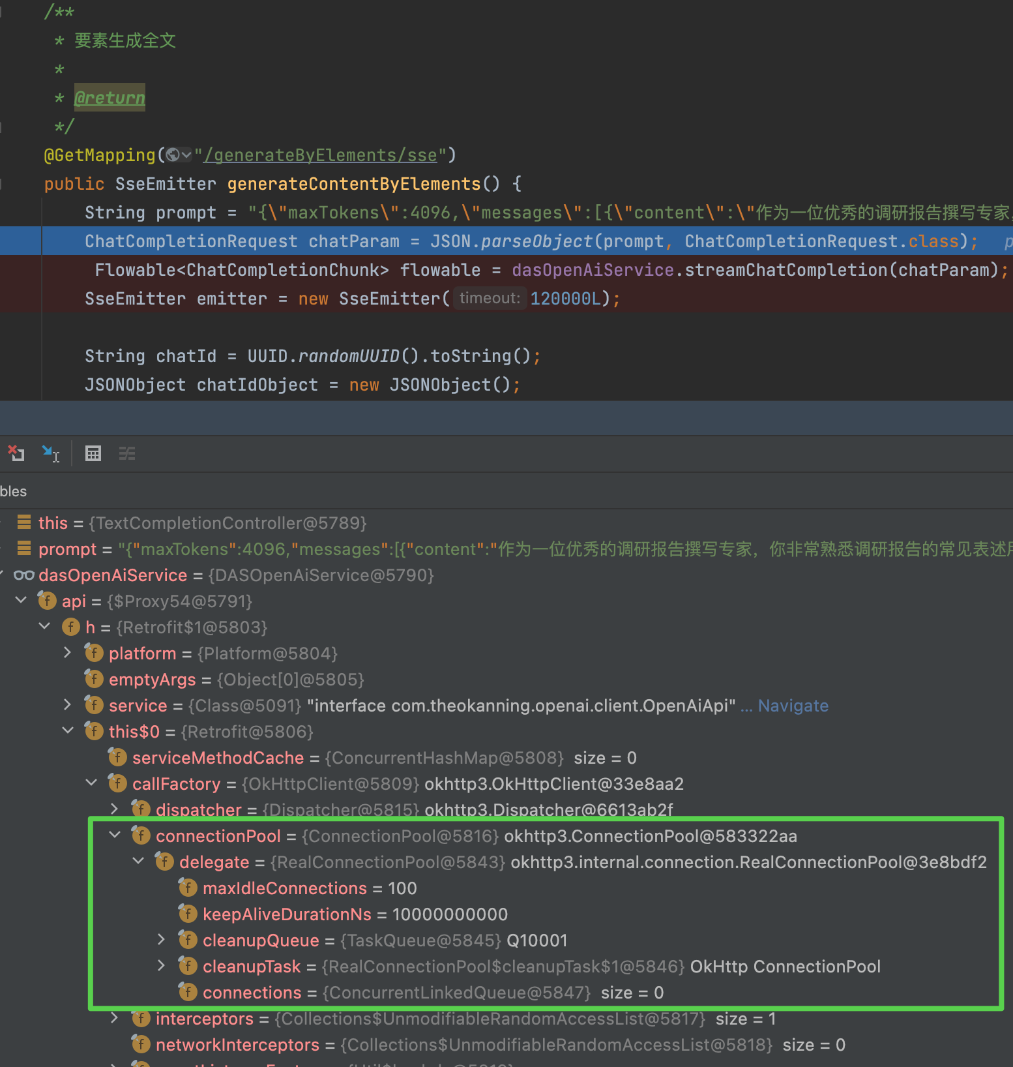Expand the cleanupQueue TaskQueue node
Viewport: 1013px width, 1067px height.
click(162, 939)
